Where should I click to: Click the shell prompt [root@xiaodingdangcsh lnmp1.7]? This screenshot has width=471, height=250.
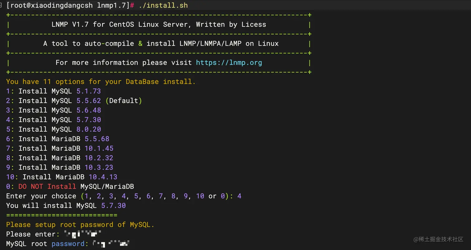pyautogui.click(x=68, y=5)
